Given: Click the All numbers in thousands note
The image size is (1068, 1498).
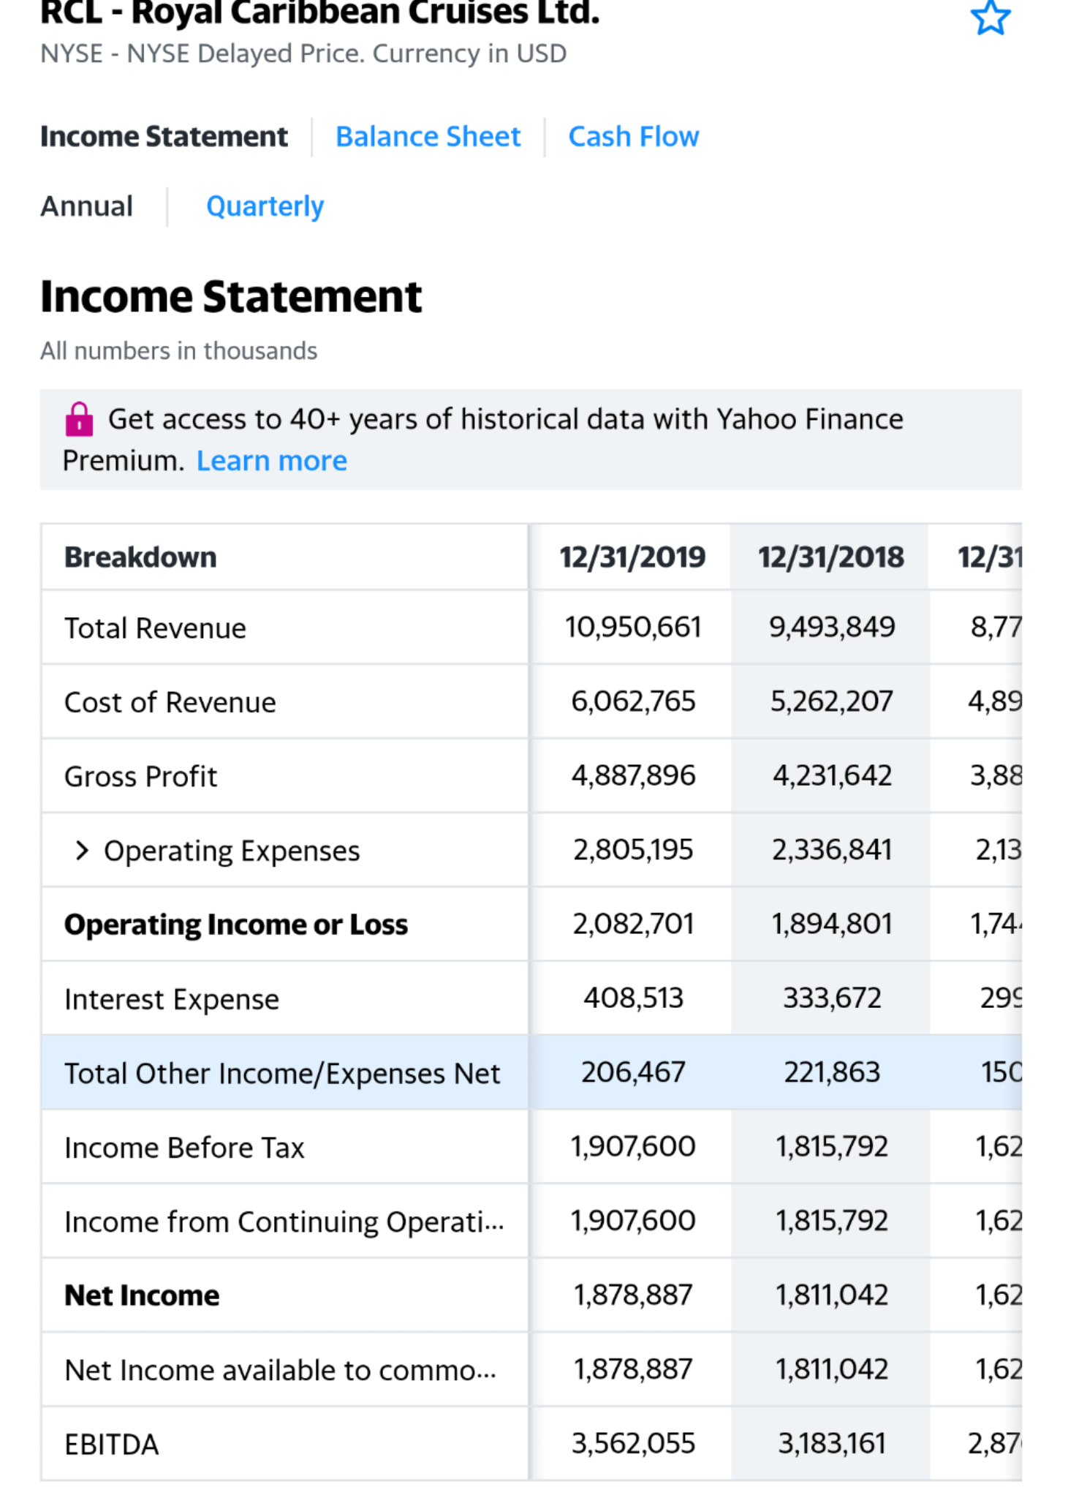Looking at the screenshot, I should (x=179, y=351).
